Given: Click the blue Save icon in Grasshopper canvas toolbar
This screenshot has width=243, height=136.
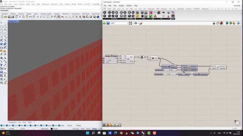Looking at the screenshot, I should point(108,23).
